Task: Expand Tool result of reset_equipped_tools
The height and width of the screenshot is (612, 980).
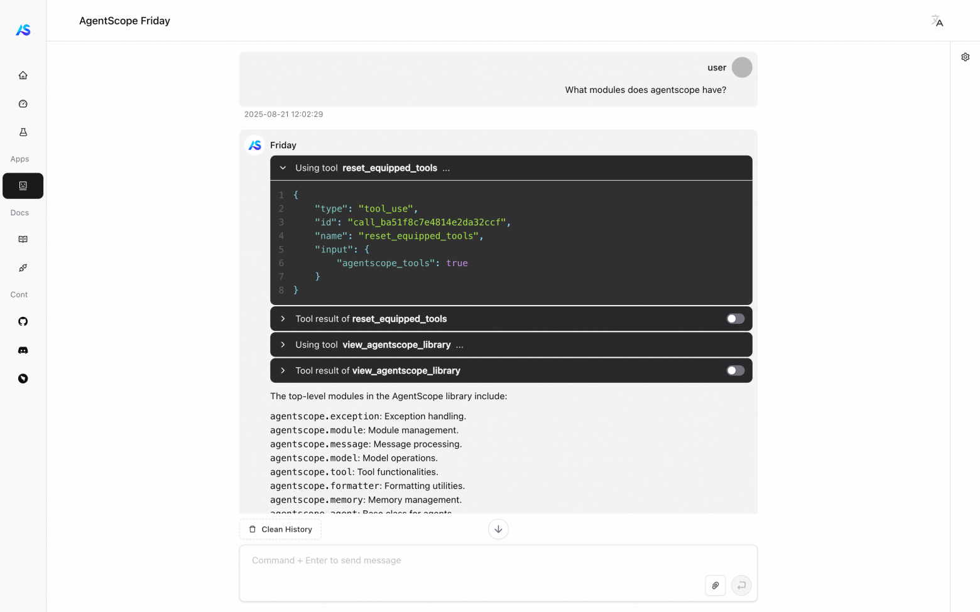Action: (x=283, y=319)
